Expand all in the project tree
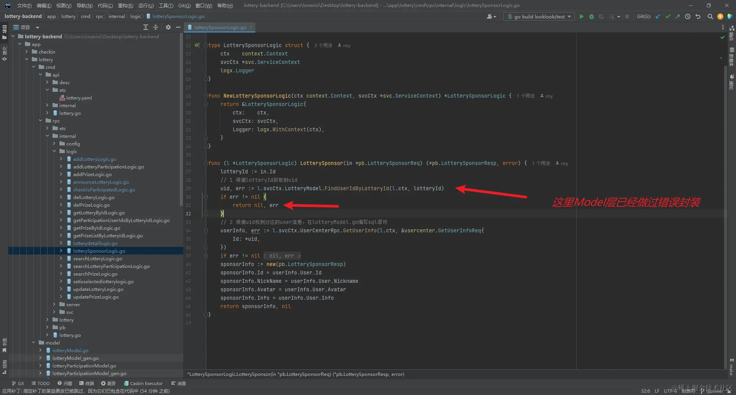The image size is (736, 395). pos(146,27)
